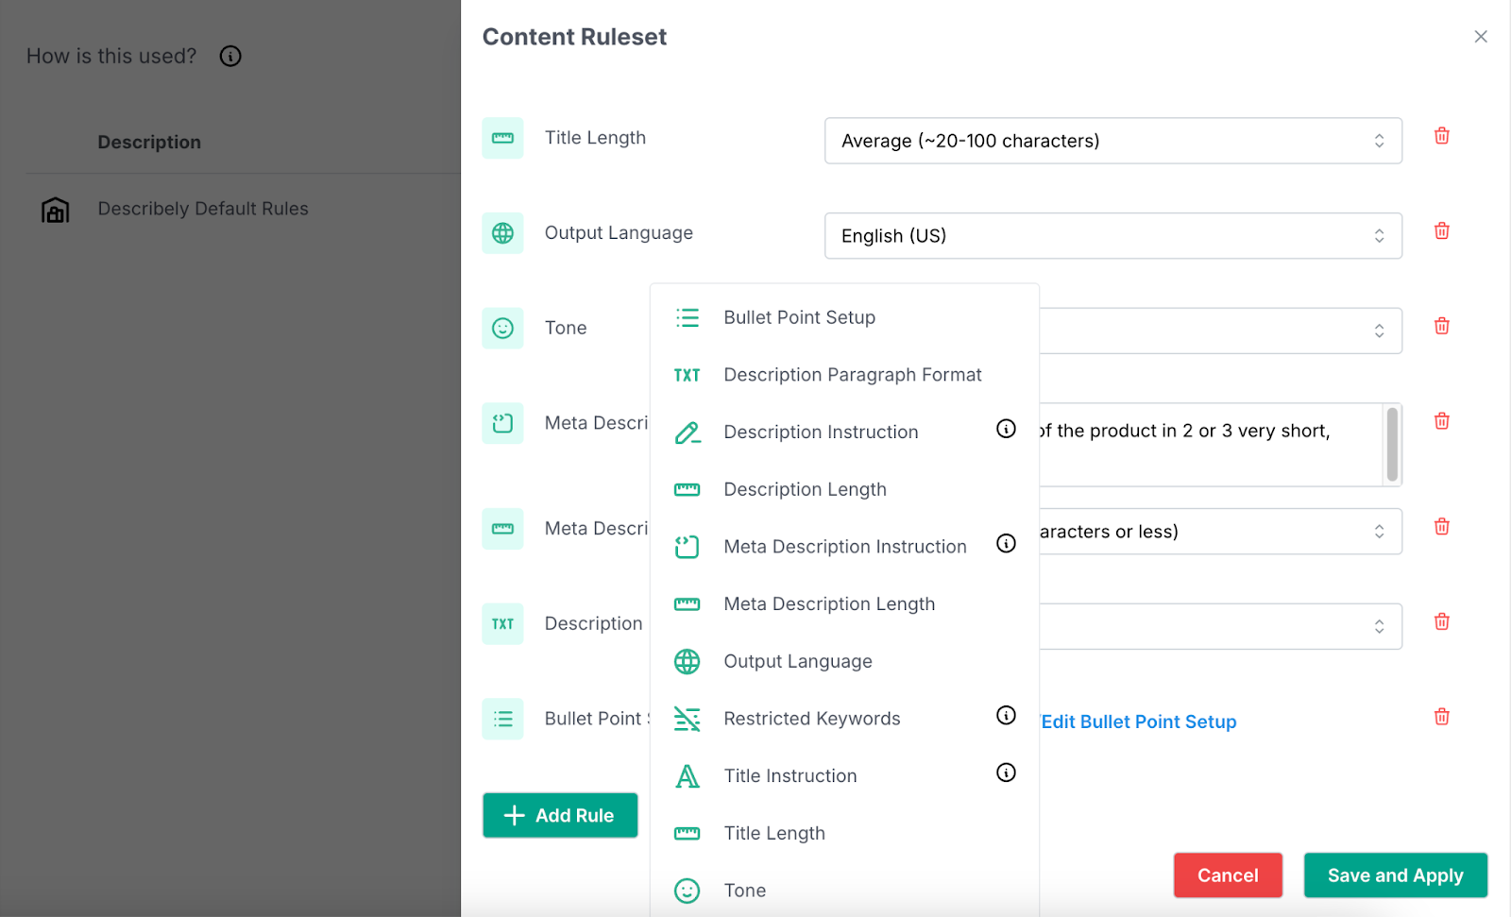
Task: Open the Meta Description Length dropdown
Action: click(x=1218, y=531)
